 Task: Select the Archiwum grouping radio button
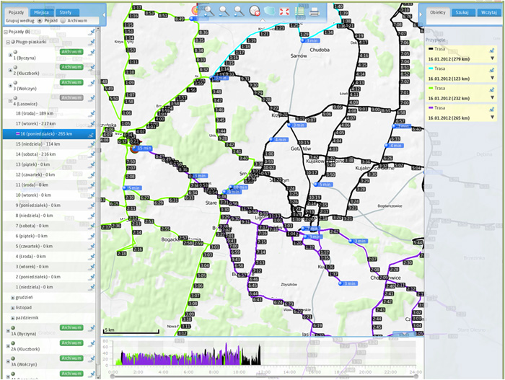point(62,21)
